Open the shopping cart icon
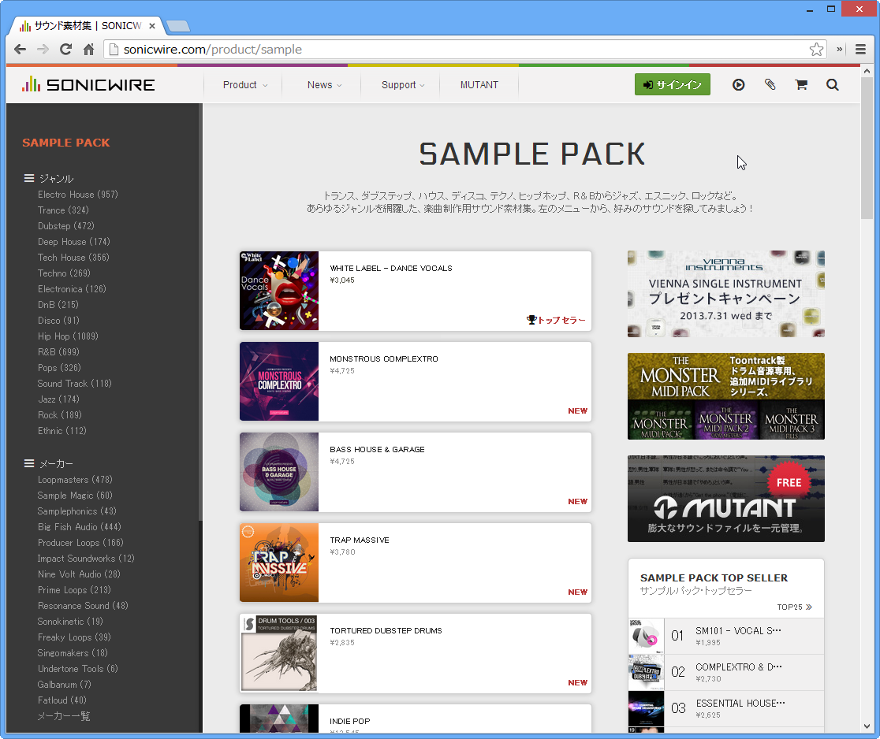 coord(801,84)
